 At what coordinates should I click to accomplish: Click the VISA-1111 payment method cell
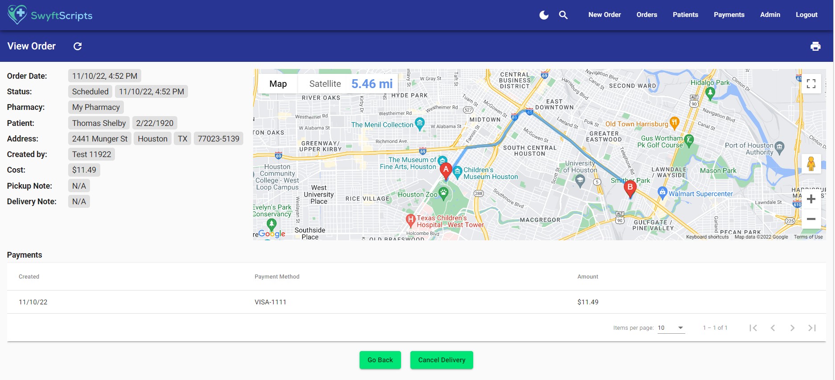pyautogui.click(x=270, y=302)
